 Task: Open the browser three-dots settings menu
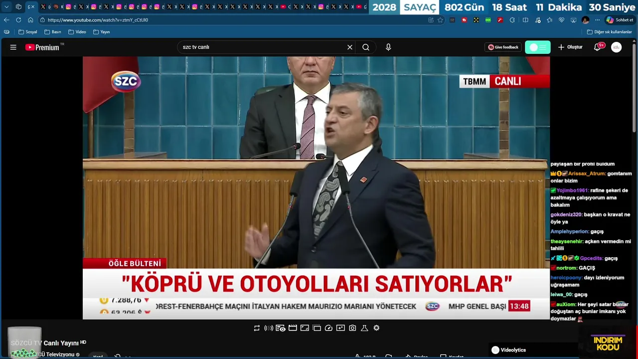597,20
